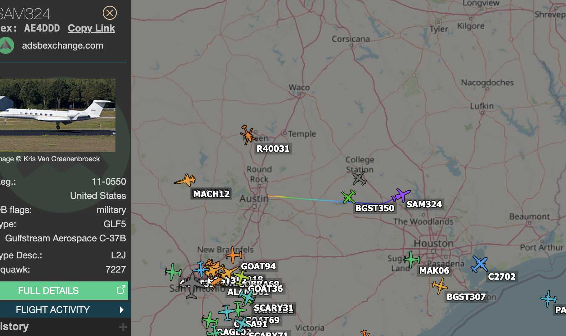The height and width of the screenshot is (336, 566).
Task: Click the external link icon on FULL DETAILS
Action: pos(121,290)
